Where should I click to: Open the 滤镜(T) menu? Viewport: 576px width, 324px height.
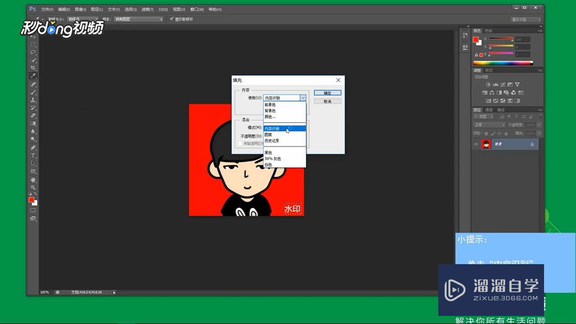tap(148, 9)
